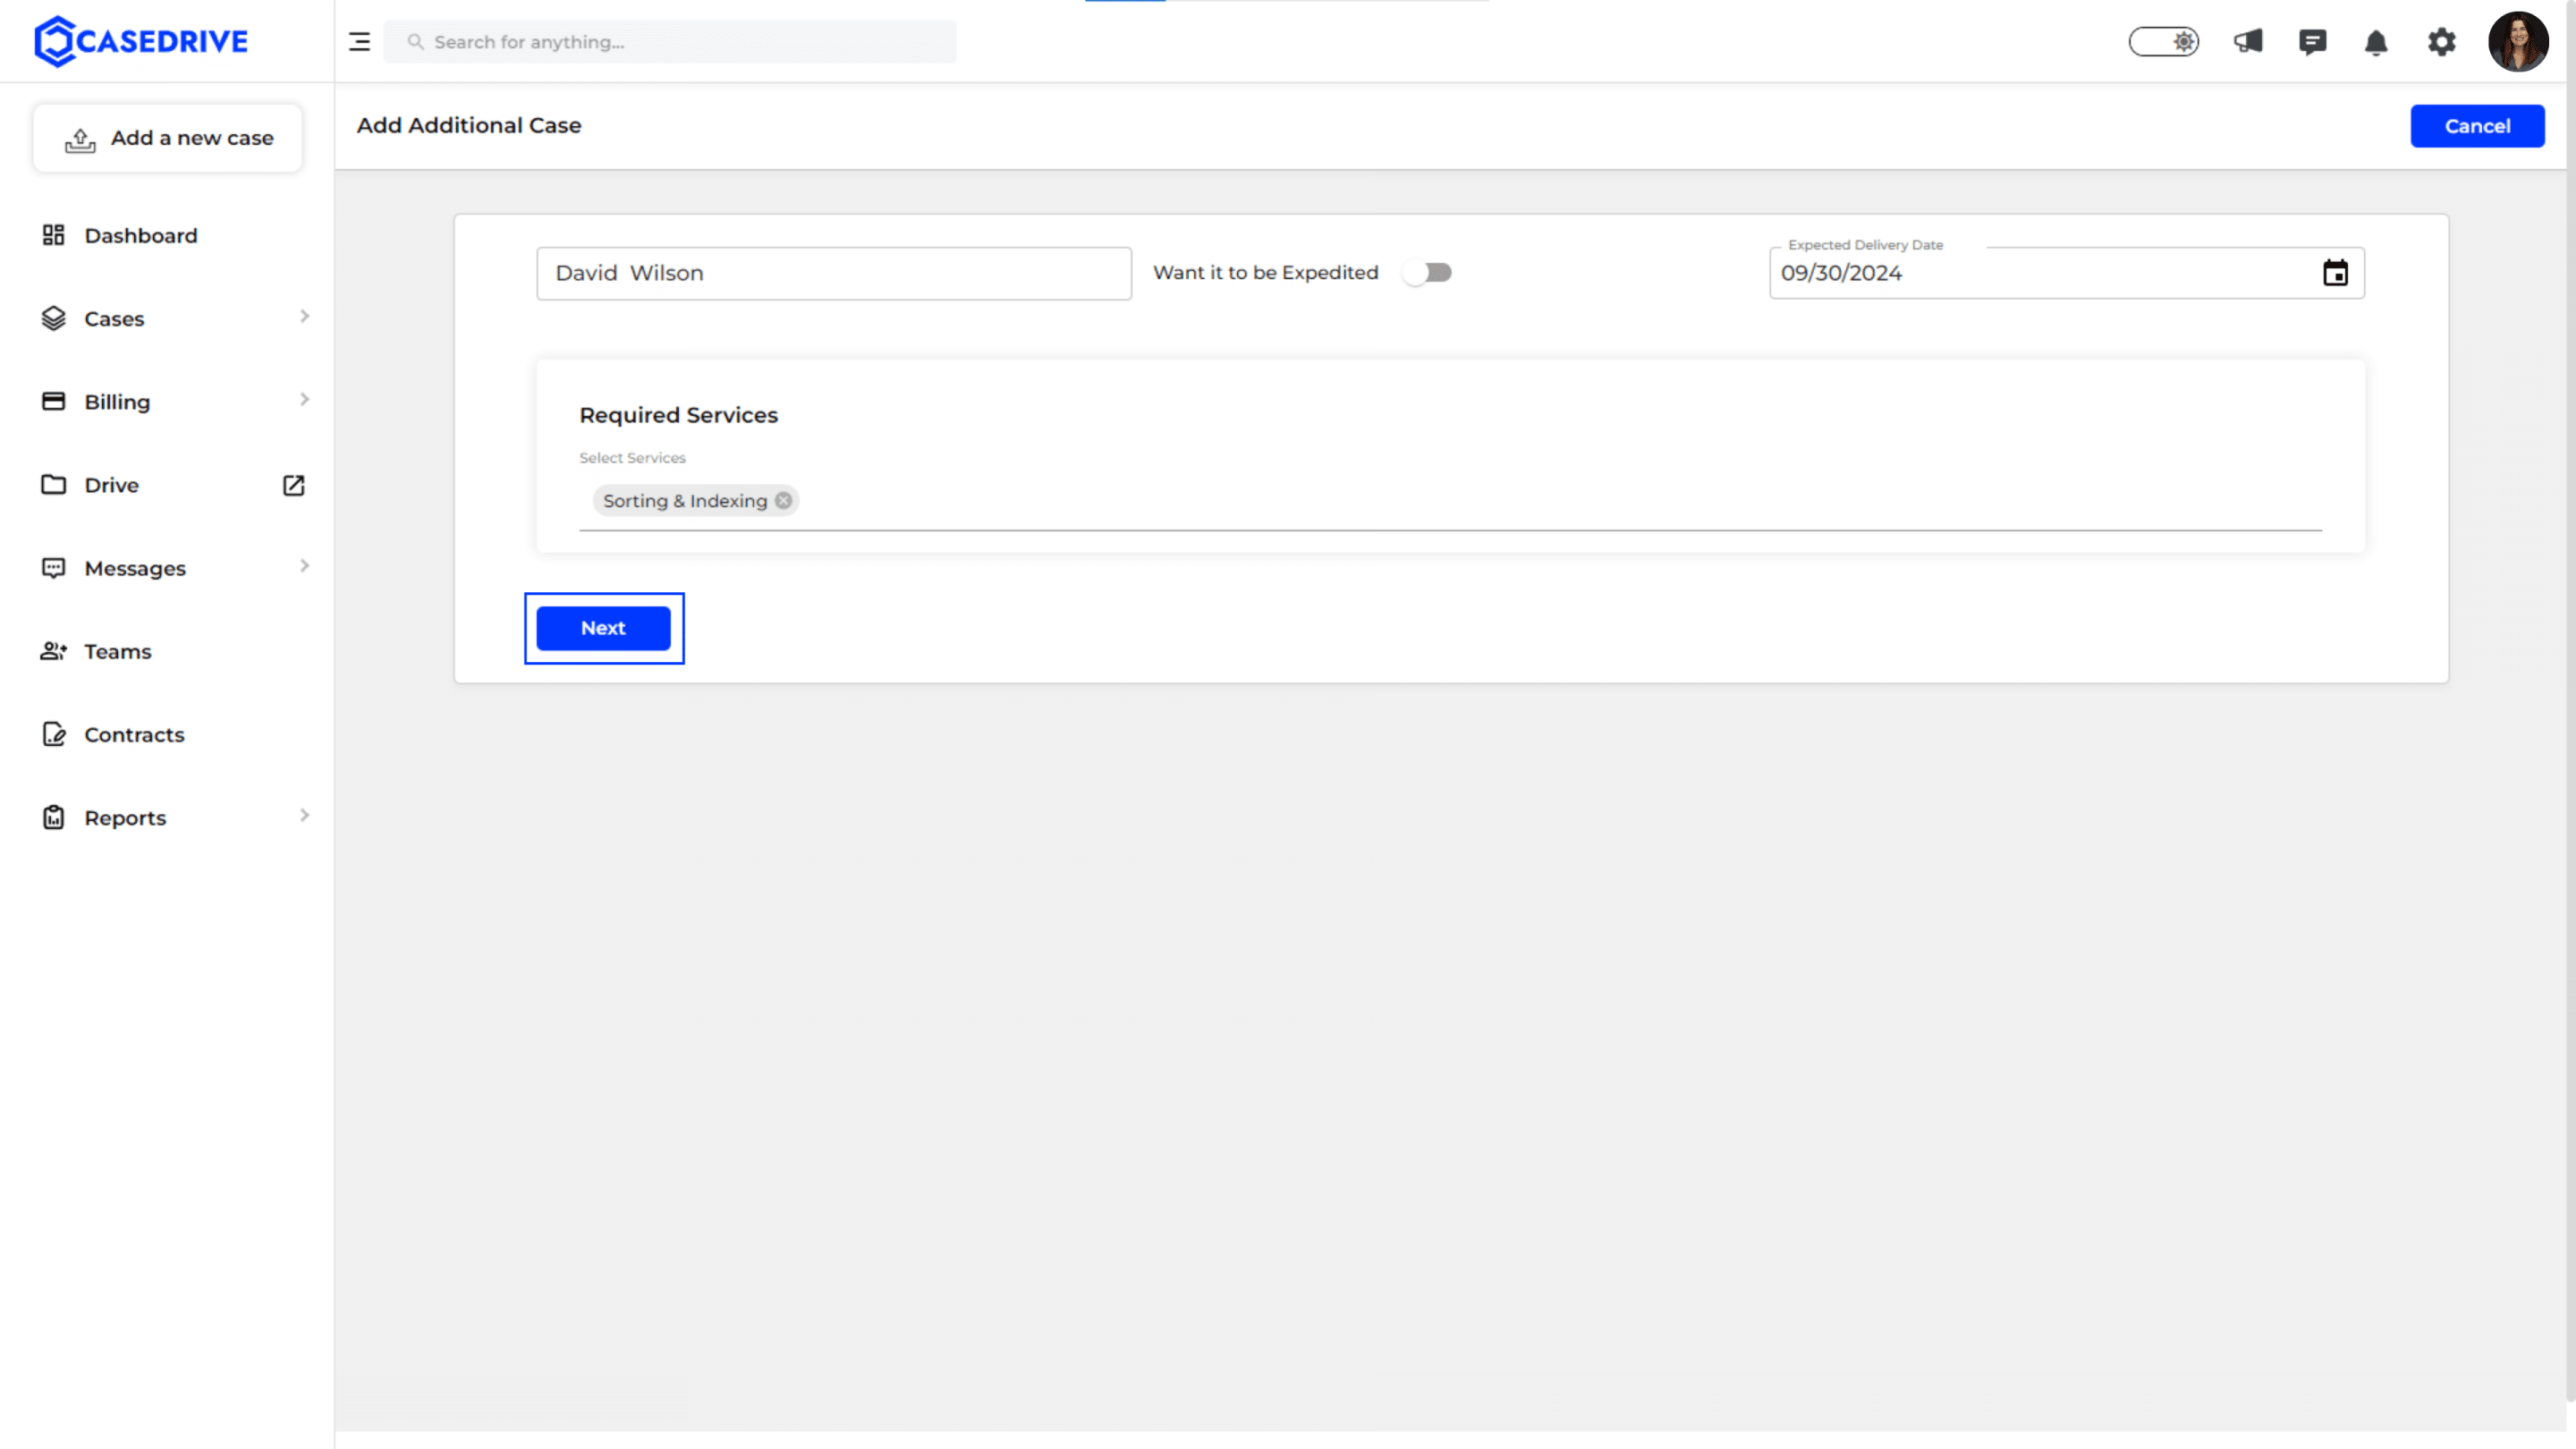Click the Teams people icon

point(53,651)
